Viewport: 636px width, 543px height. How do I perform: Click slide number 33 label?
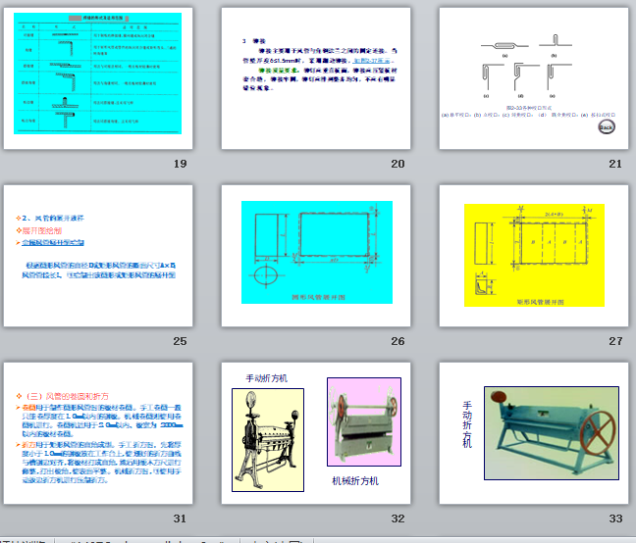615,518
